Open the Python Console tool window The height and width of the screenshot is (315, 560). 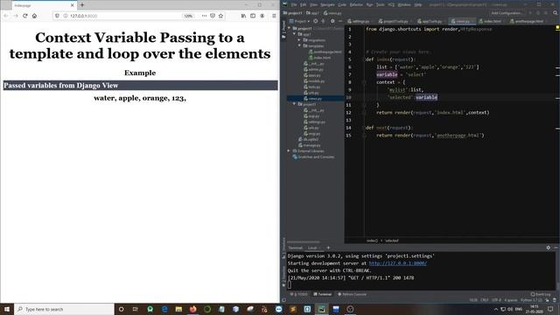[352, 294]
